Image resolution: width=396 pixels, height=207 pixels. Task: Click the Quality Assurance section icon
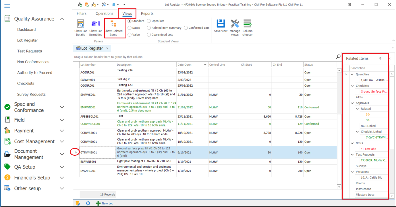pos(7,19)
